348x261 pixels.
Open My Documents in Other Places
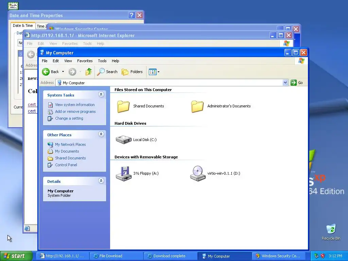point(67,151)
